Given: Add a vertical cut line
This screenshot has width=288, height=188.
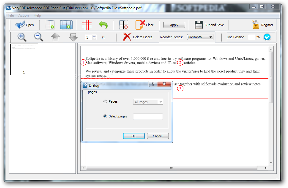Looking at the screenshot, I should click(50, 25).
